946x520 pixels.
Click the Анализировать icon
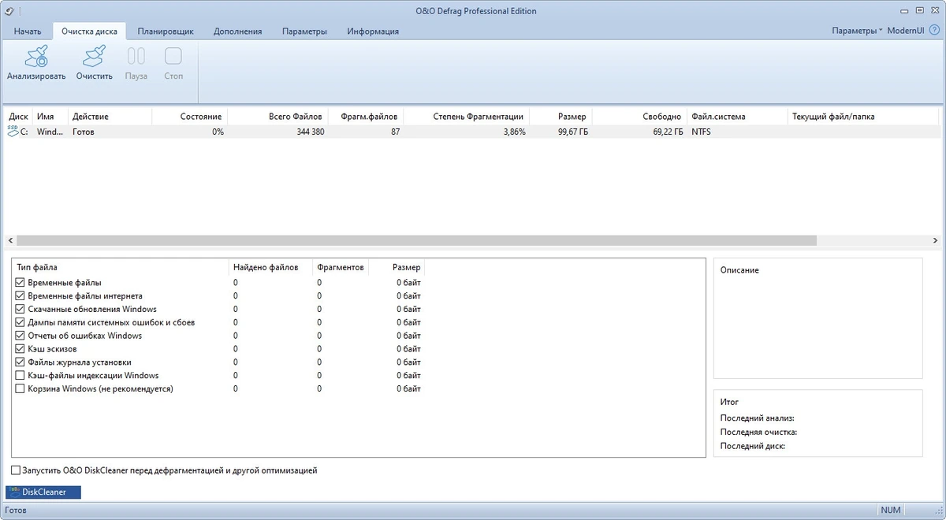[x=36, y=57]
